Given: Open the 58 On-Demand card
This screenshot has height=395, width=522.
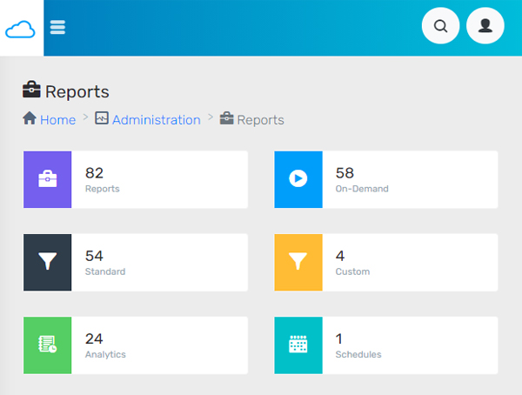Looking at the screenshot, I should (x=386, y=179).
